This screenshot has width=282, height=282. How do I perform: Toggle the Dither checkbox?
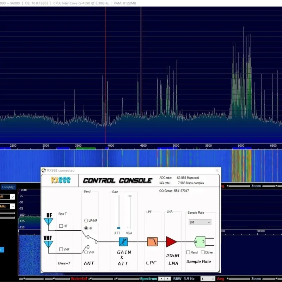tap(203, 252)
